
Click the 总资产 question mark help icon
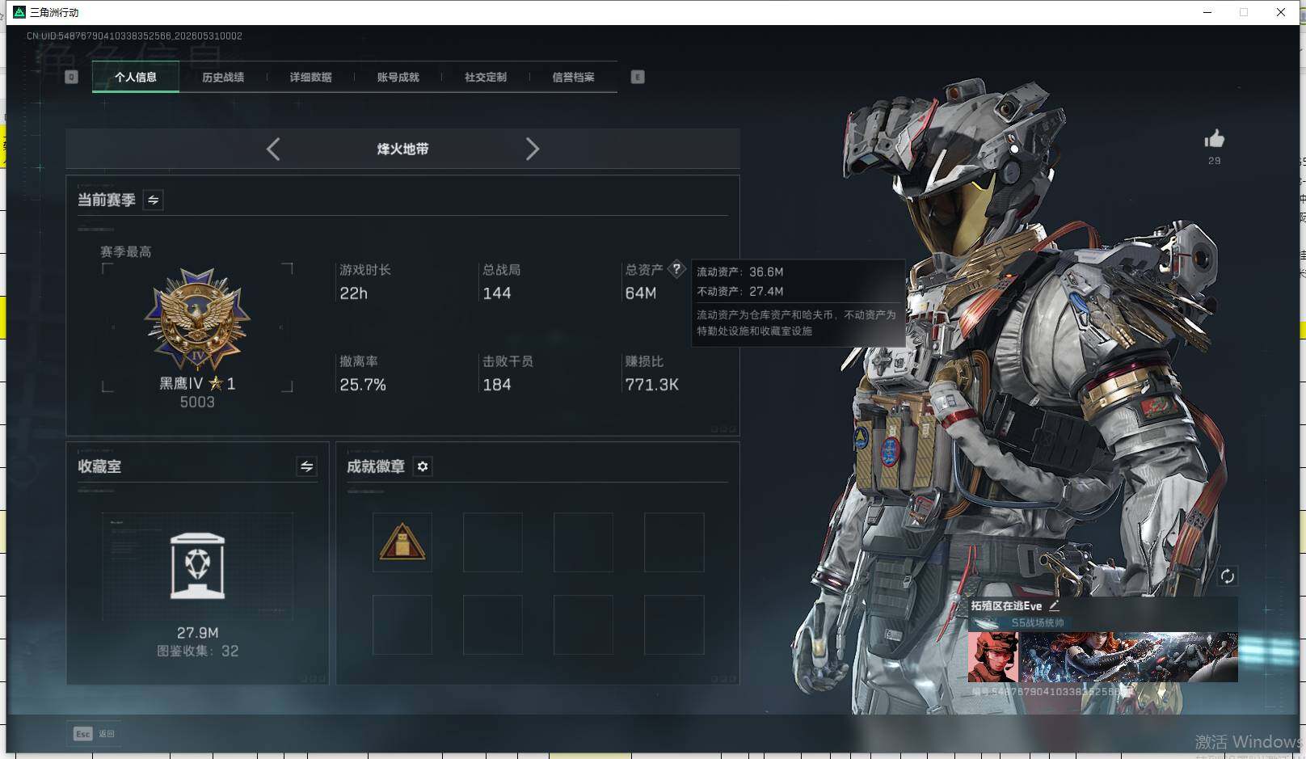click(x=676, y=269)
